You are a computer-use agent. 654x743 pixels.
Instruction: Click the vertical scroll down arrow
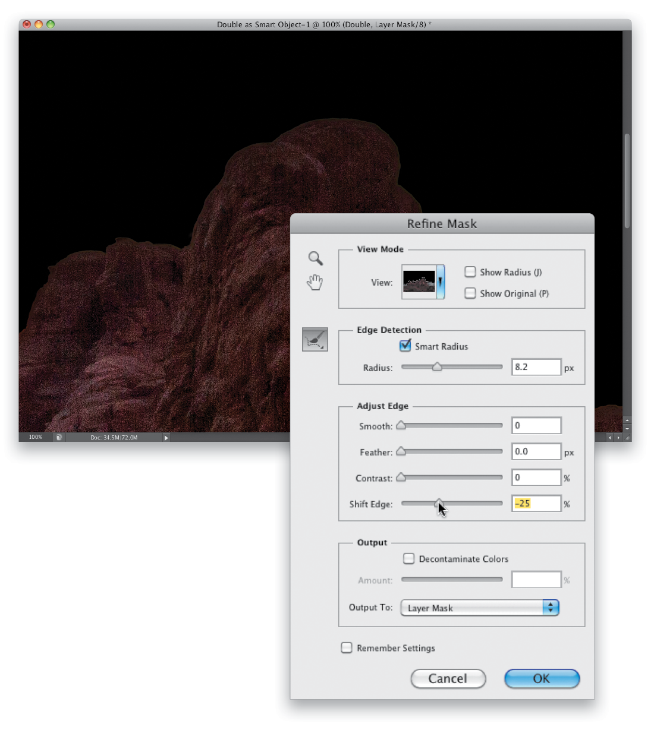pyautogui.click(x=627, y=428)
